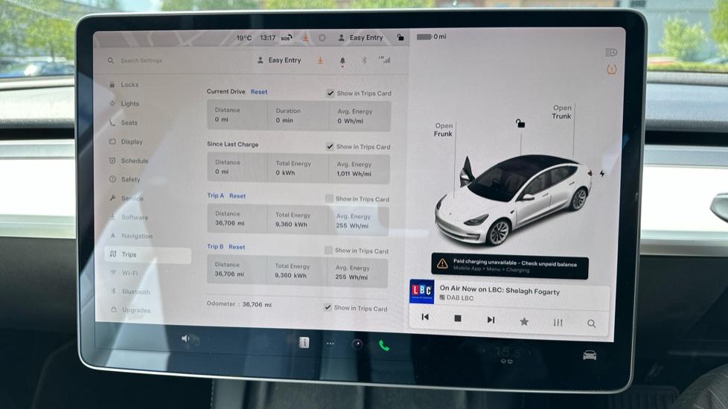
Task: Tap the software download icon in settings header
Action: click(320, 61)
